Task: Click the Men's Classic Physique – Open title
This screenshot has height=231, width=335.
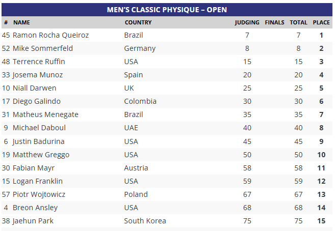Action: (167, 10)
